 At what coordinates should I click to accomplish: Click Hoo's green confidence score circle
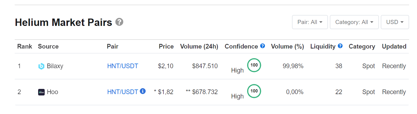tap(254, 91)
